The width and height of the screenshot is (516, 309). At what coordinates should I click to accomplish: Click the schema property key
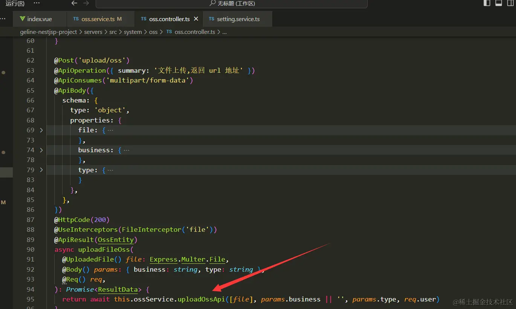pyautogui.click(x=74, y=100)
